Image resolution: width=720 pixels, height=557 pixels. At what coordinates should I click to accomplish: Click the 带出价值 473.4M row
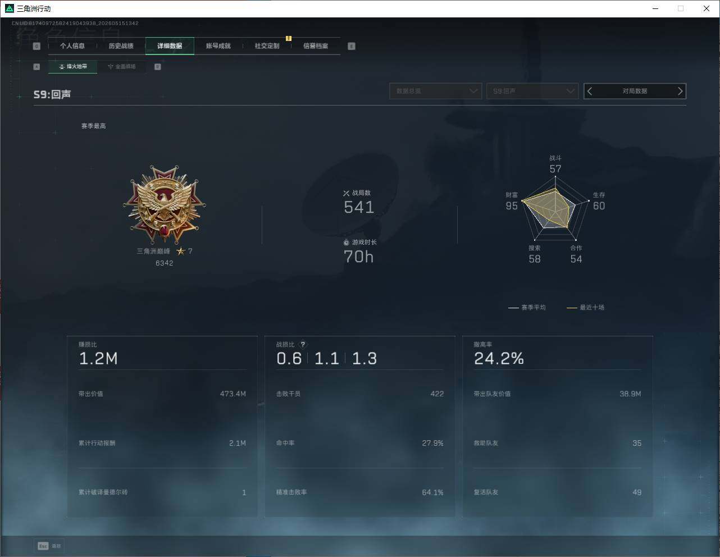(162, 394)
